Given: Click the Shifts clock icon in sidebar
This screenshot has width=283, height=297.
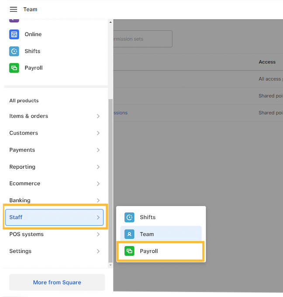Looking at the screenshot, I should coord(14,51).
